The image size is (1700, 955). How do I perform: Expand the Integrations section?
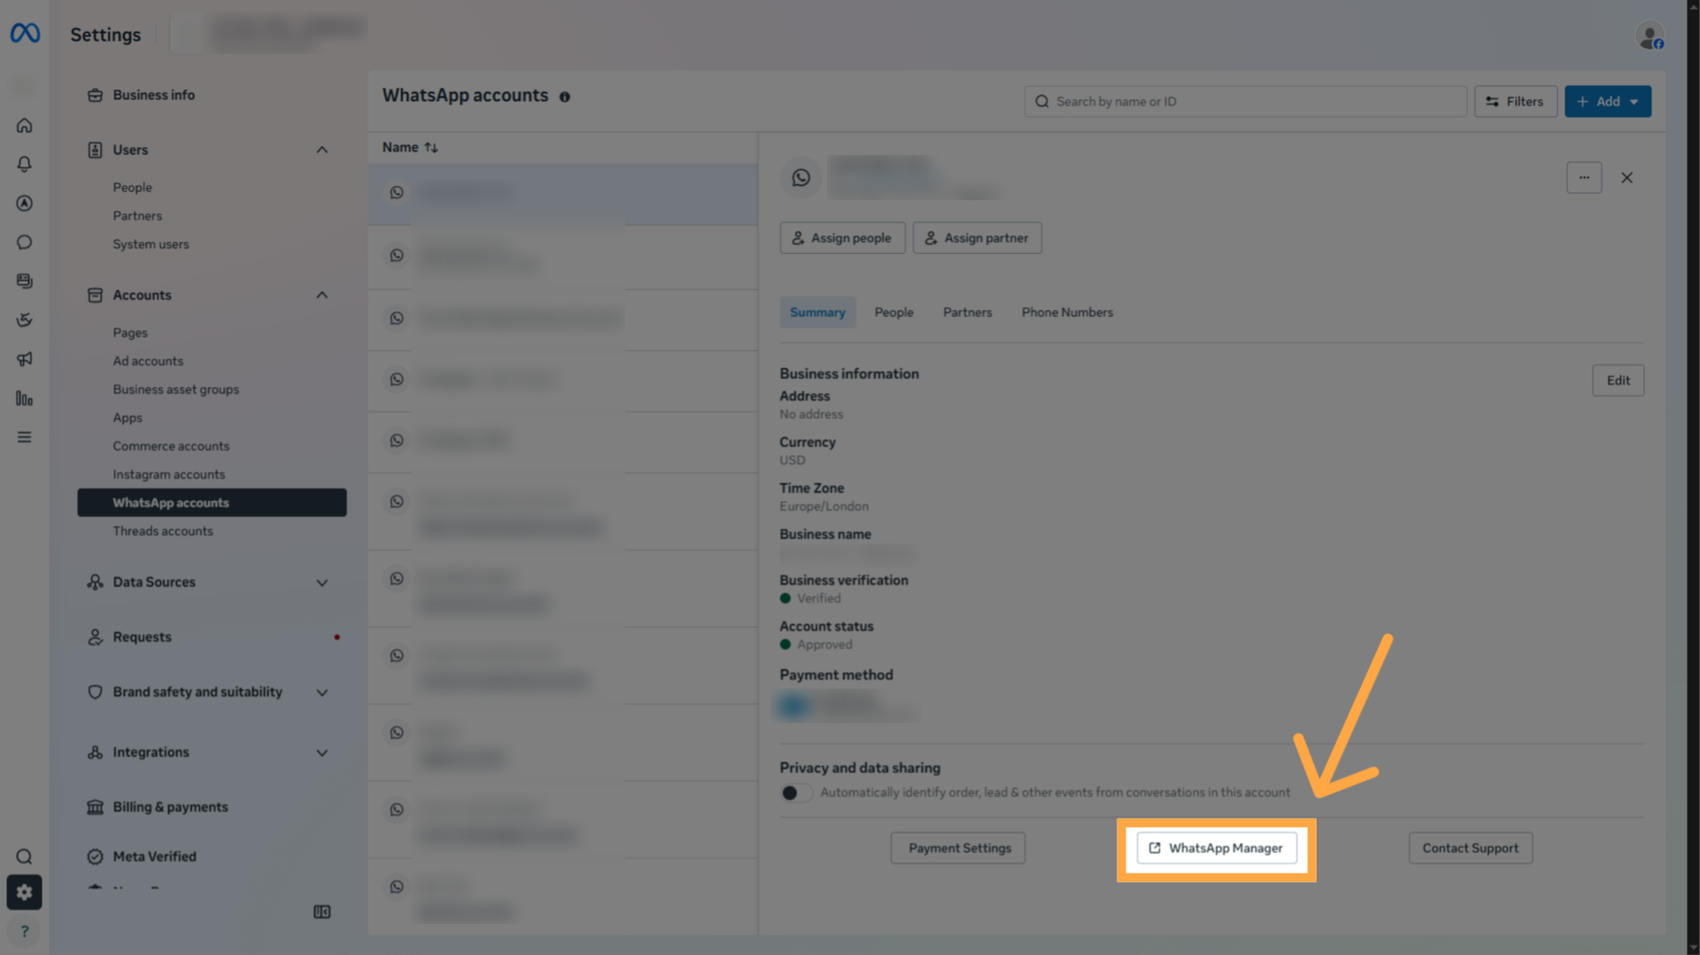(x=322, y=752)
